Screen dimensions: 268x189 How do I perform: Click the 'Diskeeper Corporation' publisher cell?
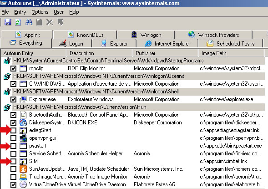click(x=157, y=123)
